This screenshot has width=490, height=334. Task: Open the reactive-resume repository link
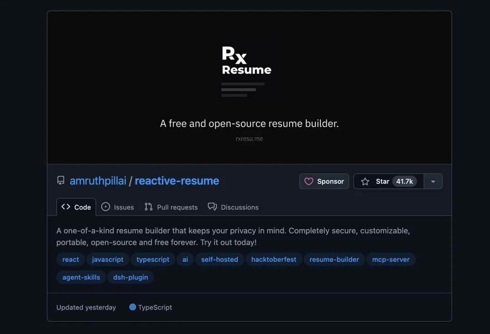[177, 181]
